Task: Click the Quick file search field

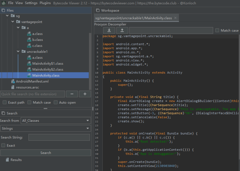Action: 33,94
